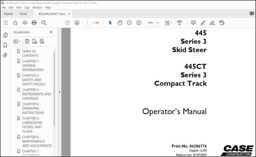Open the View menu
The image size is (256, 157).
[19, 8]
